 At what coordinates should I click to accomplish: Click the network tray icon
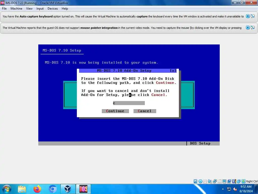click(x=229, y=189)
